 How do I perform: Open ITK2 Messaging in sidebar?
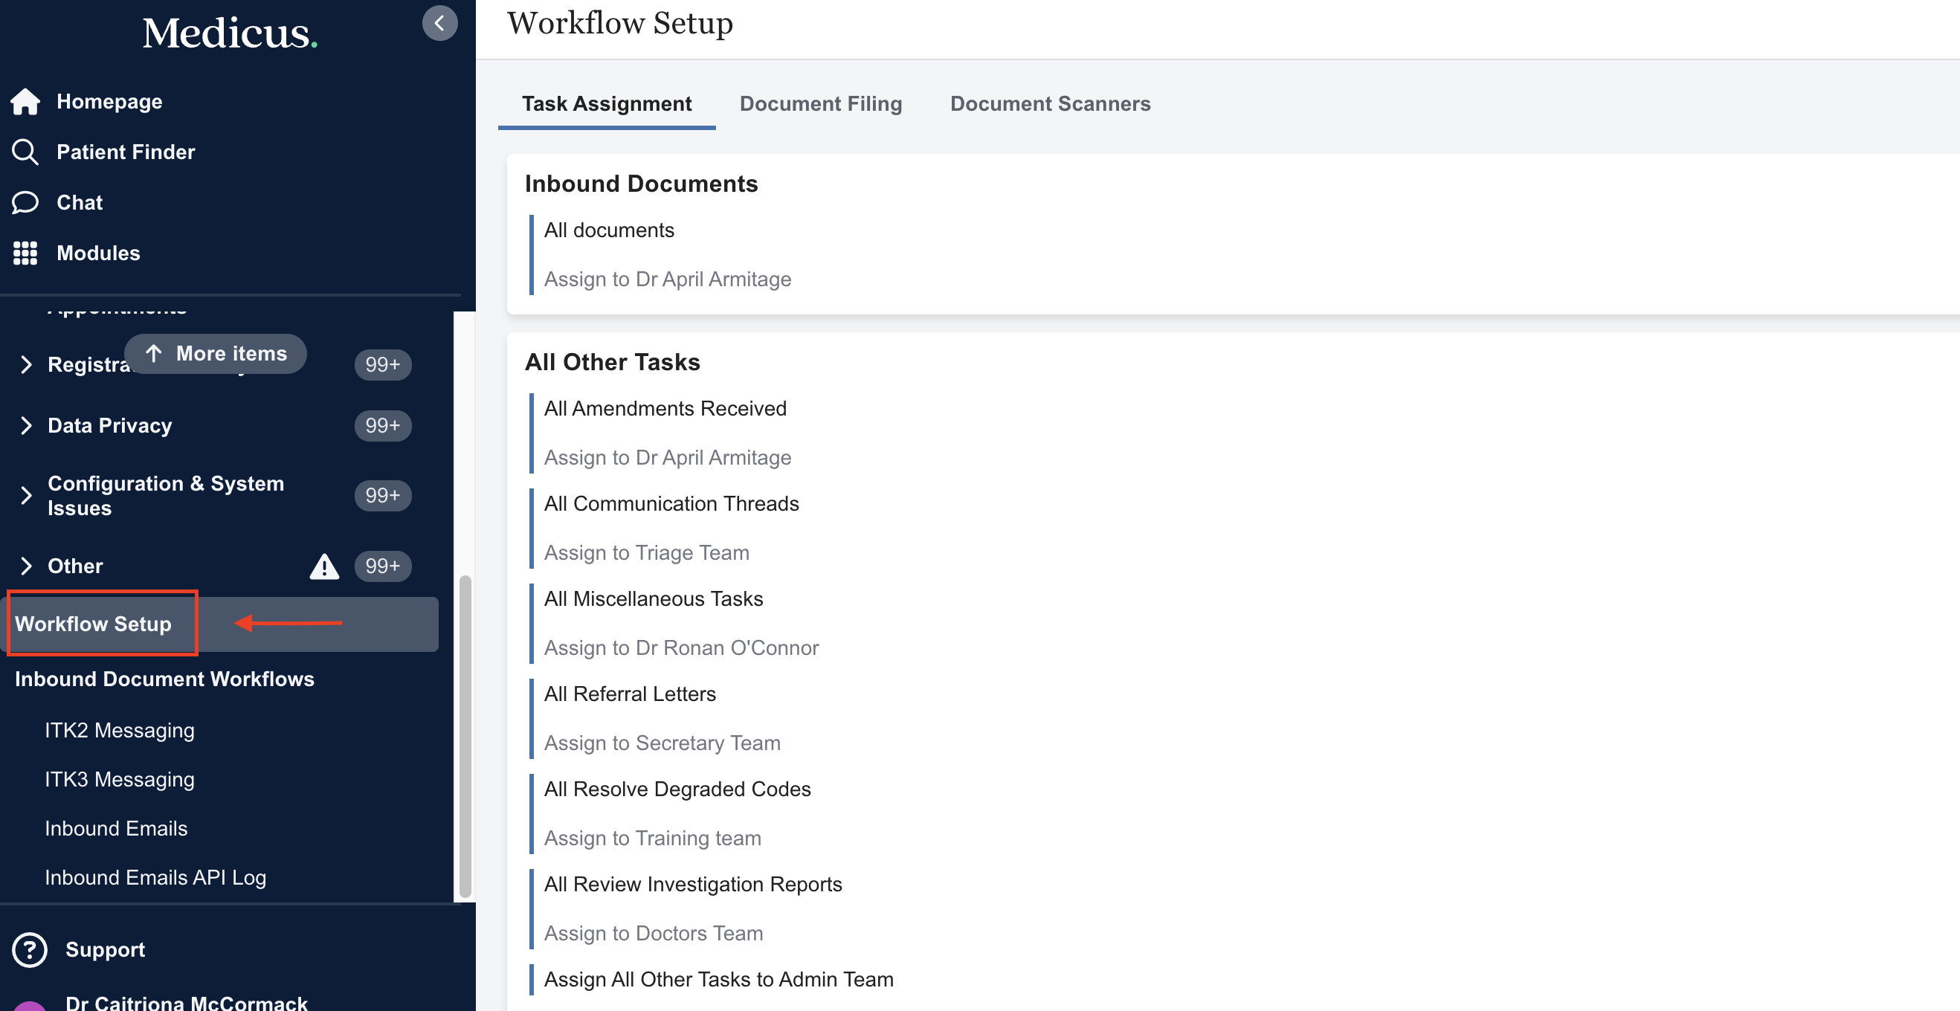coord(120,730)
